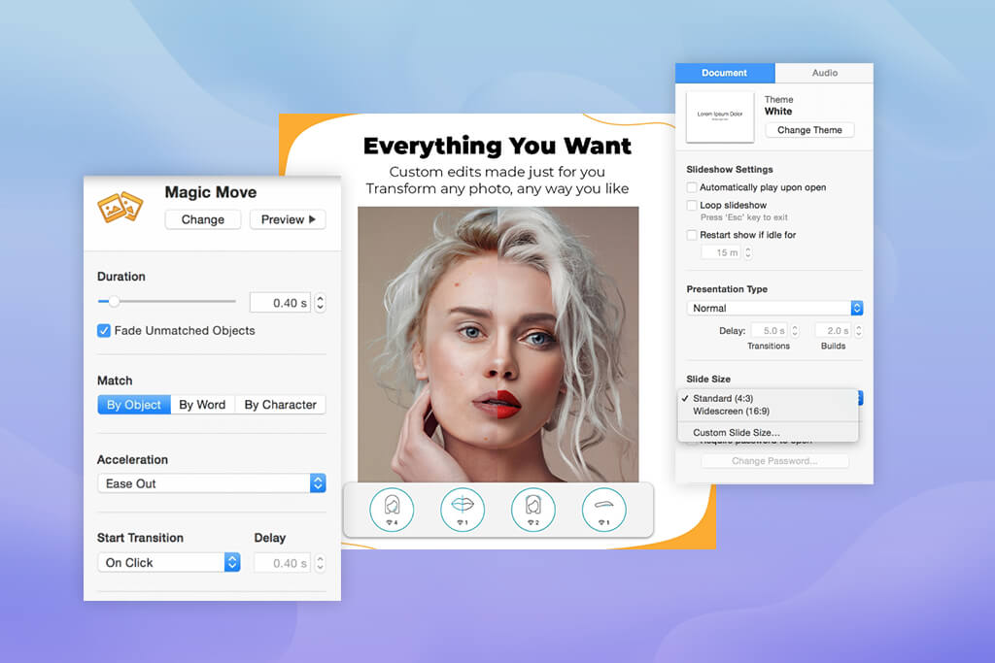The height and width of the screenshot is (663, 995).
Task: Click the Start Transition Delay stepper arrows
Action: (x=321, y=563)
